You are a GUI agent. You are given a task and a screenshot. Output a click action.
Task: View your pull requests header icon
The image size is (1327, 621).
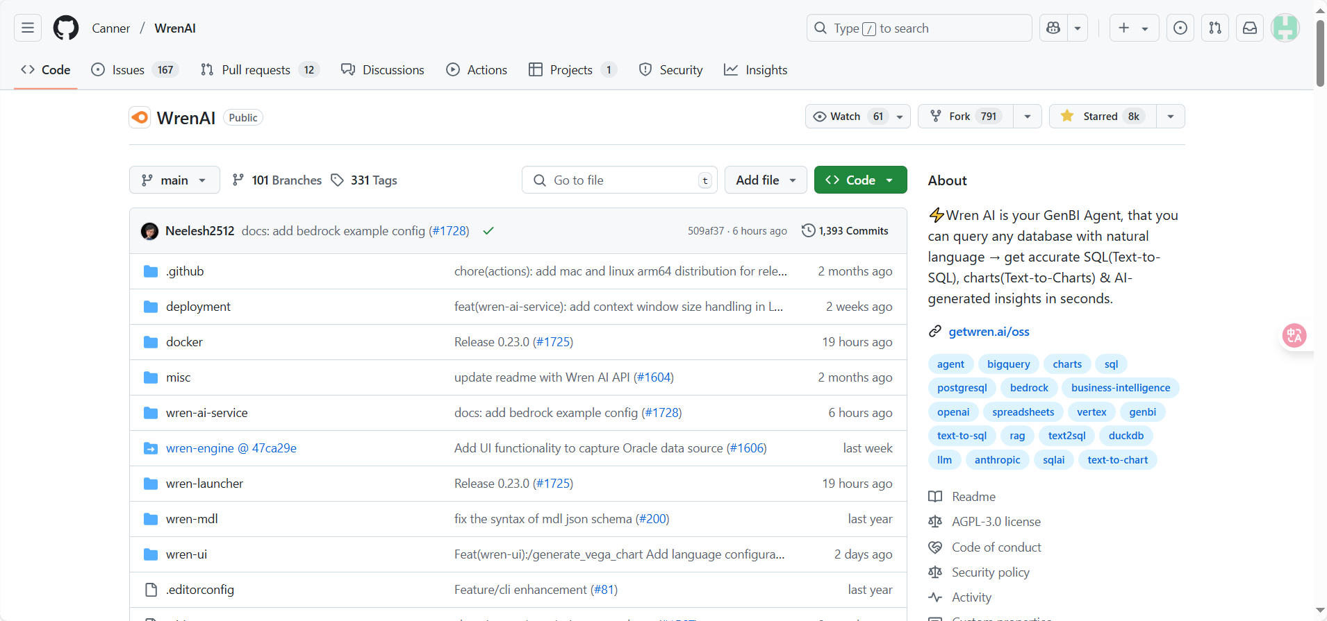point(1215,28)
